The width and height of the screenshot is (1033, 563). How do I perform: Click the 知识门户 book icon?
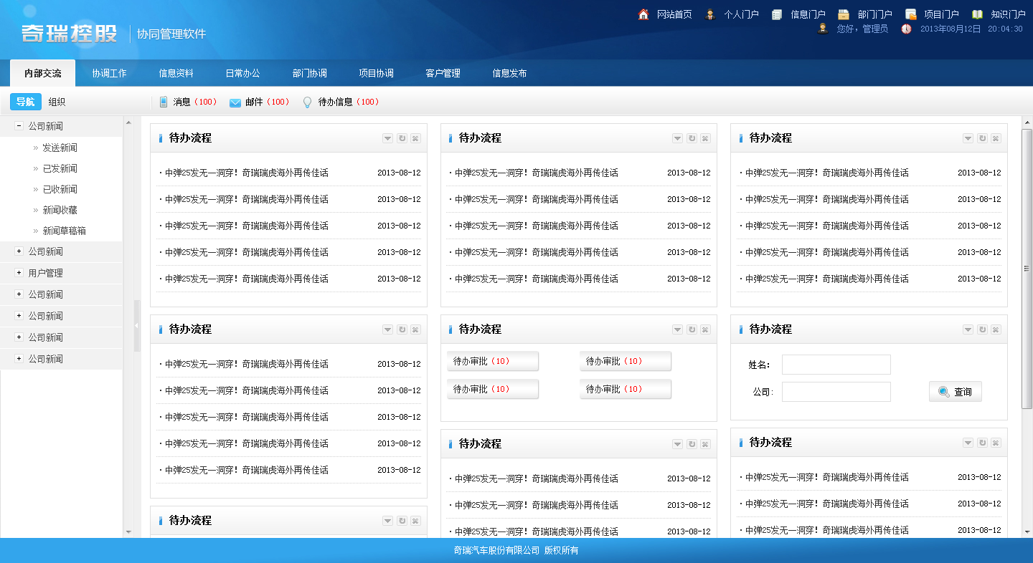[x=977, y=14]
